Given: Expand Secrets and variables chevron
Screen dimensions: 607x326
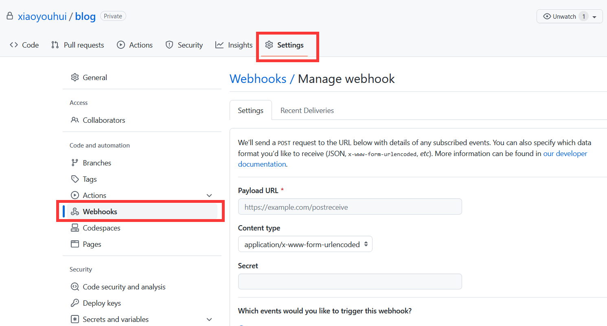Looking at the screenshot, I should click(x=209, y=319).
